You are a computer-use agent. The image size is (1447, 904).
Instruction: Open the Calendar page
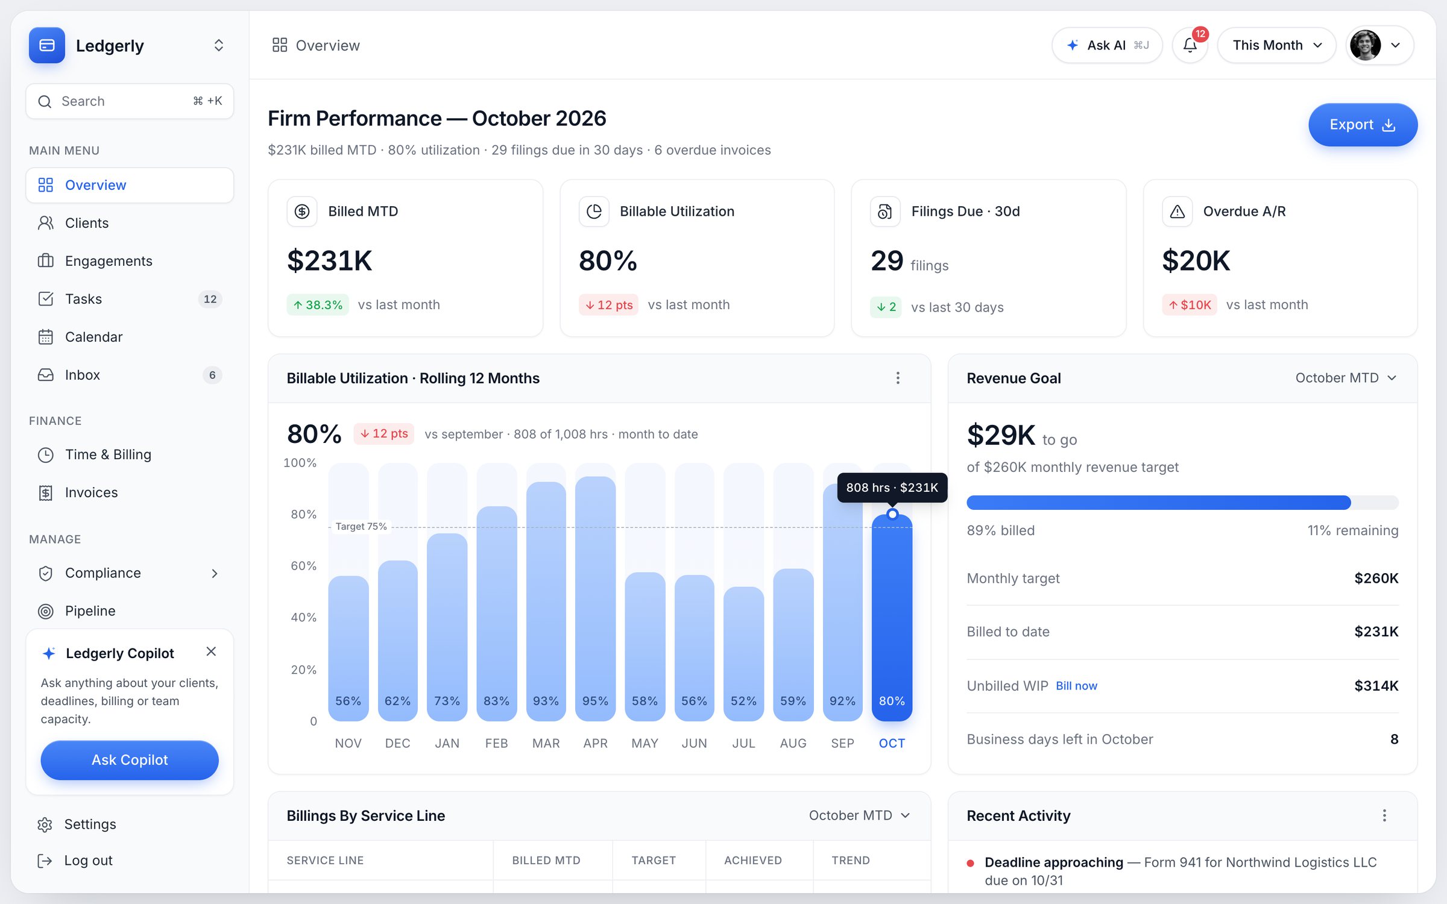130,337
